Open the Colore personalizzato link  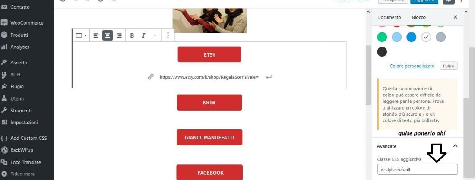(x=412, y=66)
